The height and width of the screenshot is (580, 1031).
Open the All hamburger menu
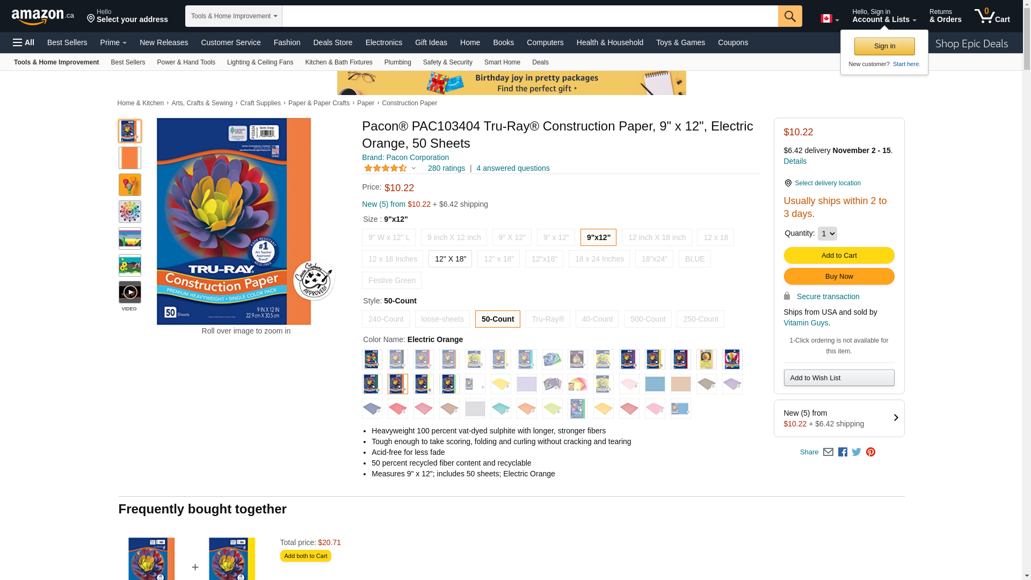[x=24, y=42]
